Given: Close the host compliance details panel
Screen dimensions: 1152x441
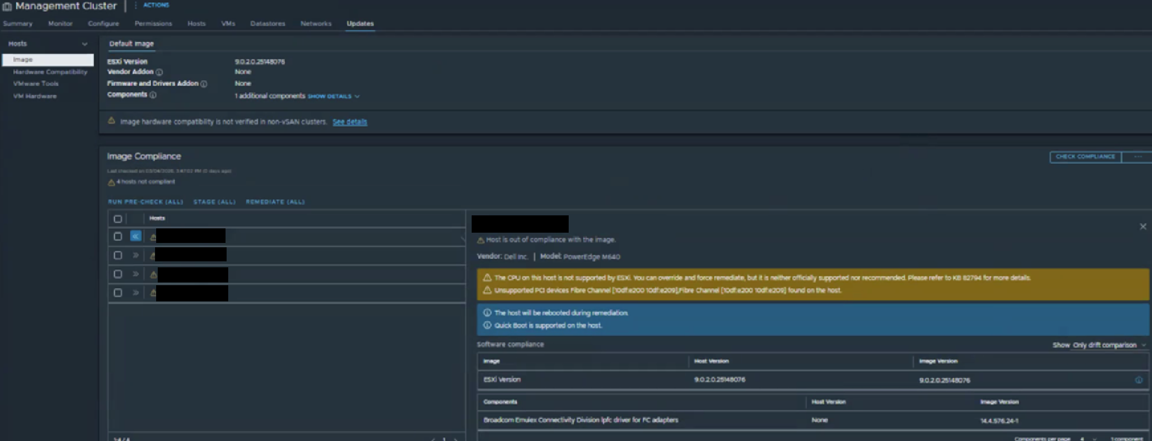Looking at the screenshot, I should 1143,227.
